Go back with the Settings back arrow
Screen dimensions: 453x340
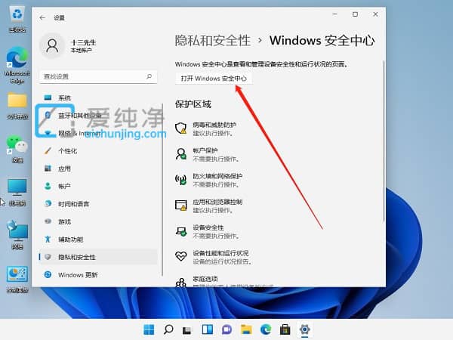tap(42, 17)
